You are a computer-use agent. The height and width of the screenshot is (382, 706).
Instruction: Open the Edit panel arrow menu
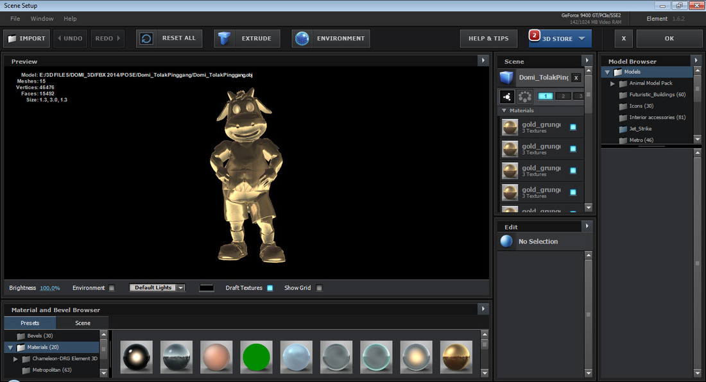587,226
